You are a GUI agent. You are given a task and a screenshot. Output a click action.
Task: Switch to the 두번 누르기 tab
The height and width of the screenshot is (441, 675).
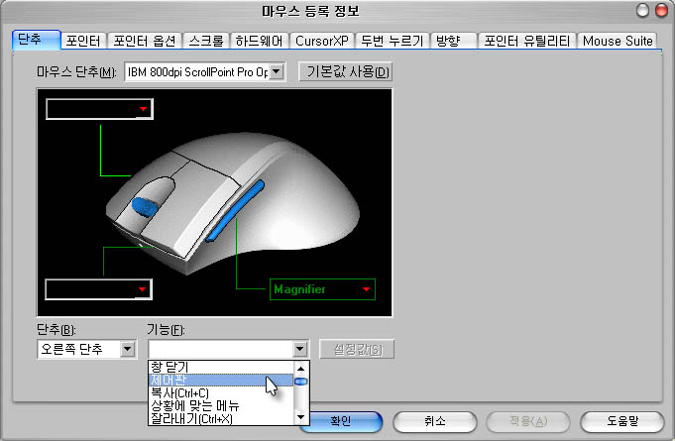tap(393, 41)
